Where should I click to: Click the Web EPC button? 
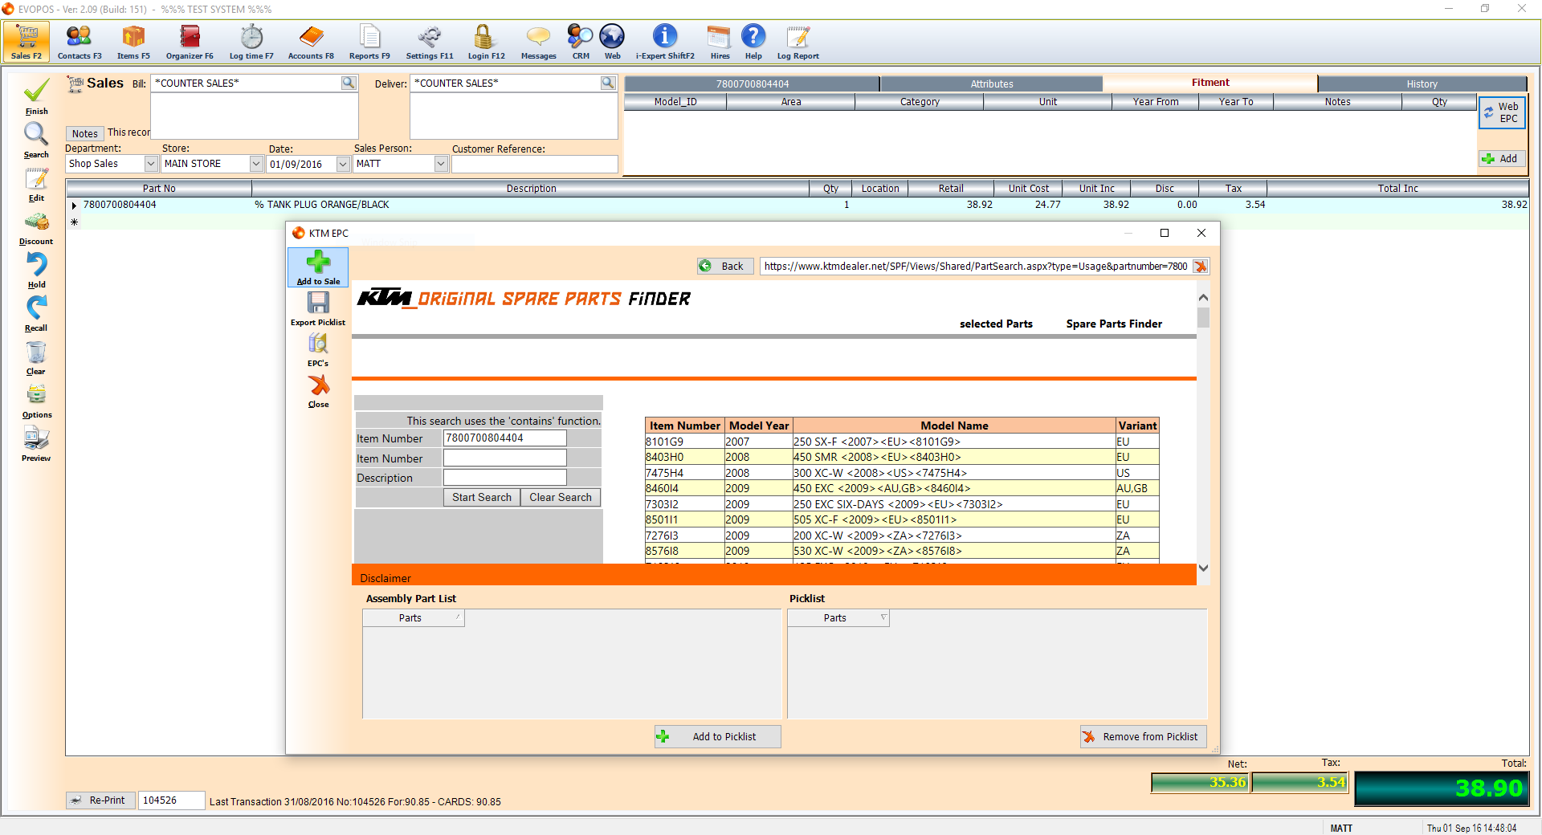click(x=1502, y=112)
